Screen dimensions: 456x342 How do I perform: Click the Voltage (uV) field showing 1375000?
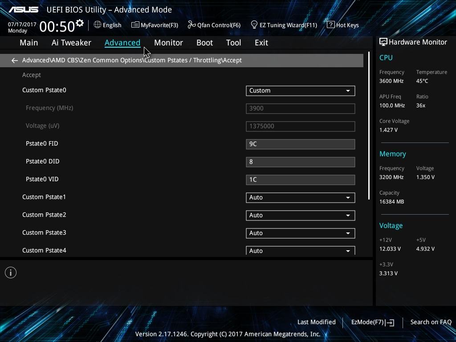tap(301, 126)
